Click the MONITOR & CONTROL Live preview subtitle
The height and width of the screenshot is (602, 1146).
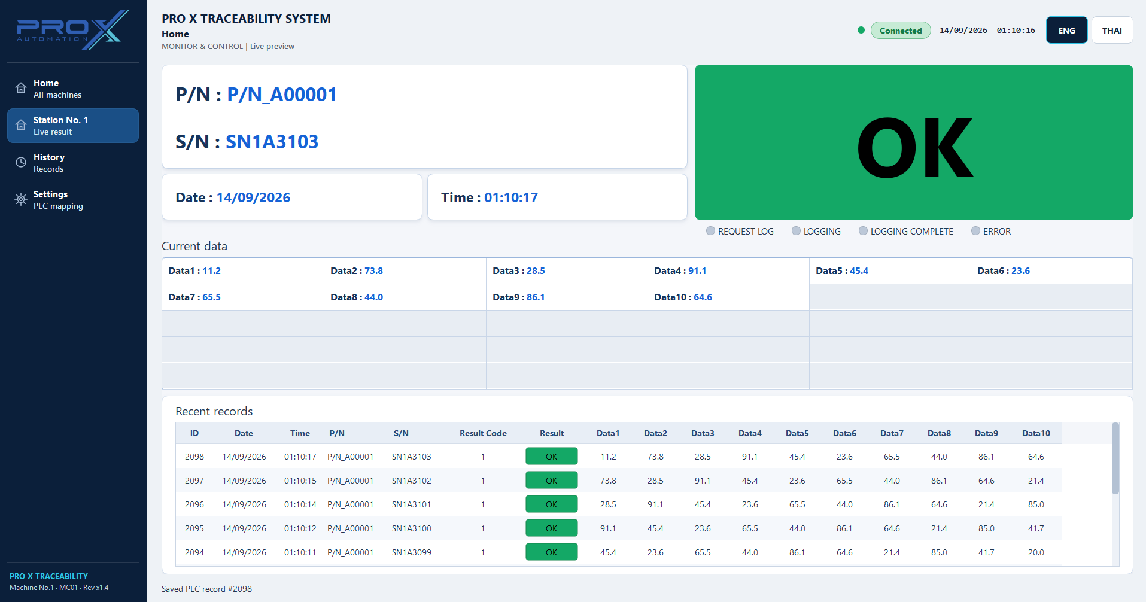228,46
